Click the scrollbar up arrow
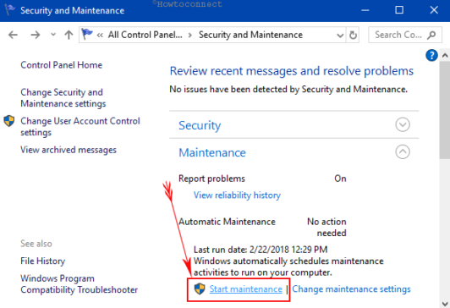This screenshot has width=450, height=308. coord(445,55)
